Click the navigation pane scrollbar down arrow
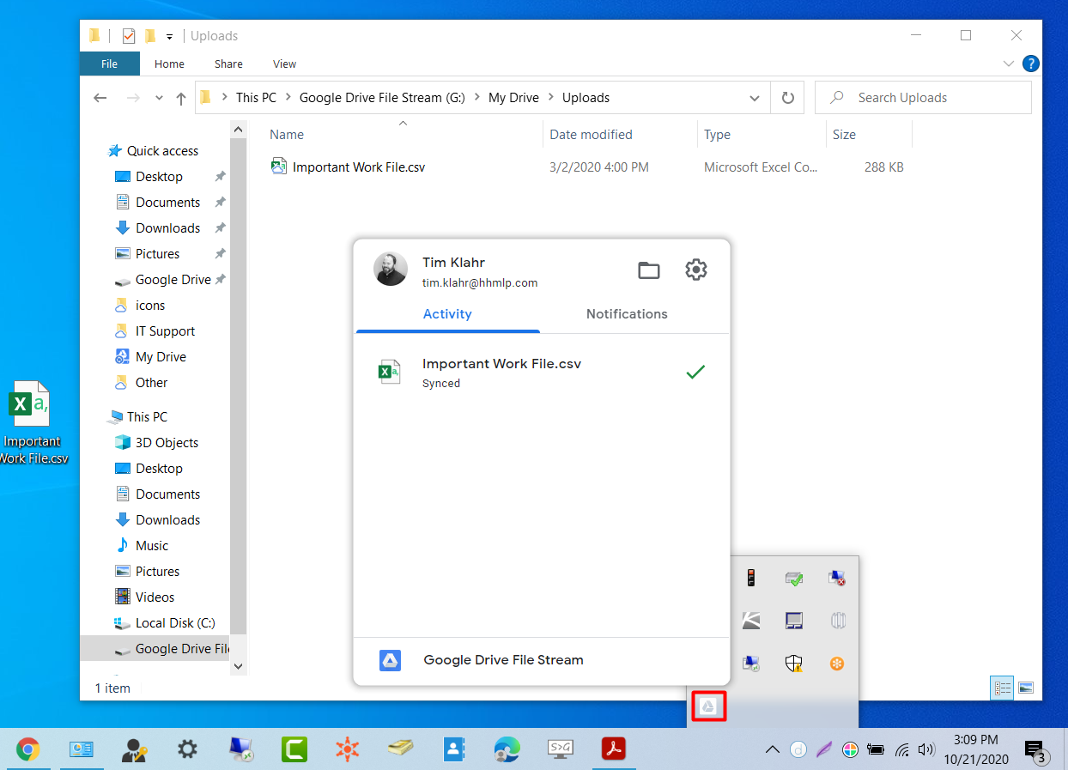Screen dimensions: 1068x770 [x=239, y=665]
